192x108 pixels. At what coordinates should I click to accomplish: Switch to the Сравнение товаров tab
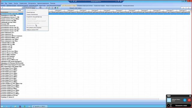[x=99, y=6]
